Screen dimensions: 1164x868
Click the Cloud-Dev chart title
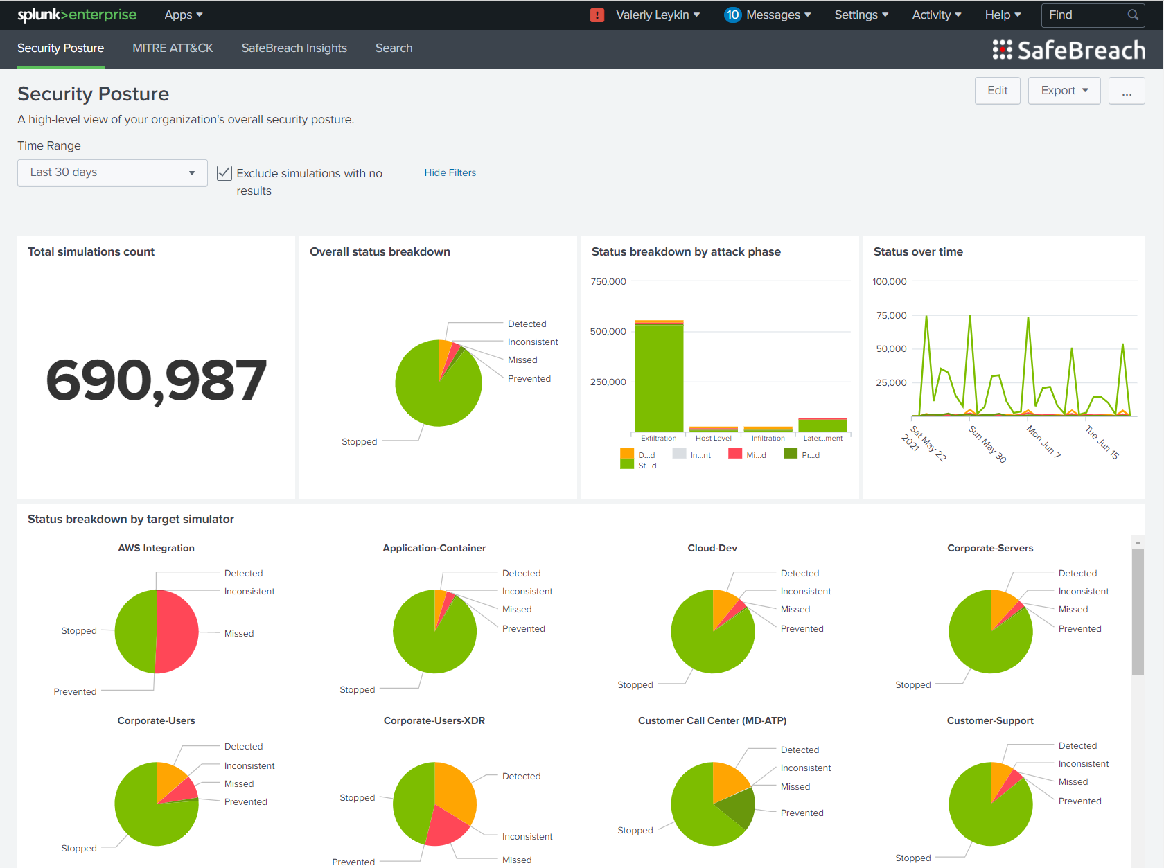[x=712, y=548]
